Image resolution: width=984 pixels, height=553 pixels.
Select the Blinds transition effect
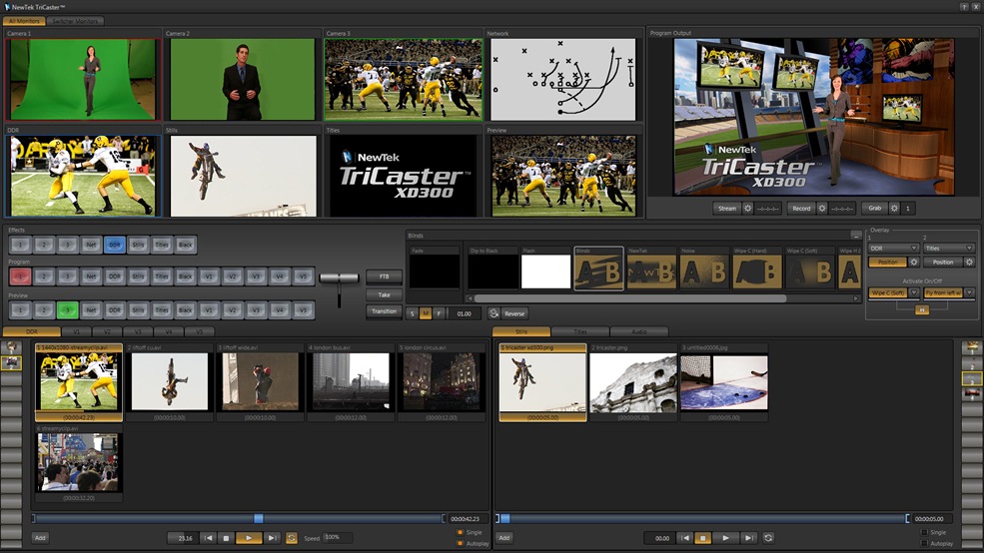tap(598, 269)
